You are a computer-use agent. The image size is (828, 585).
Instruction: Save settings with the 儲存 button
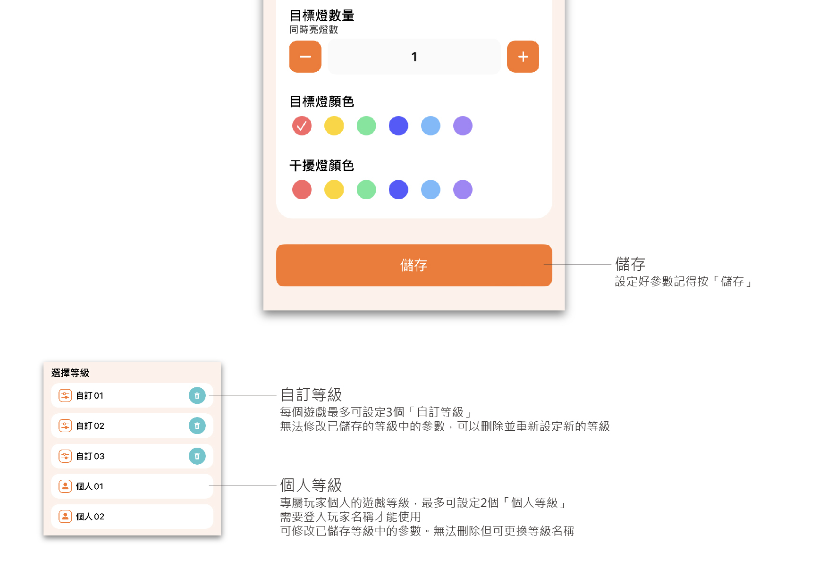(x=414, y=265)
